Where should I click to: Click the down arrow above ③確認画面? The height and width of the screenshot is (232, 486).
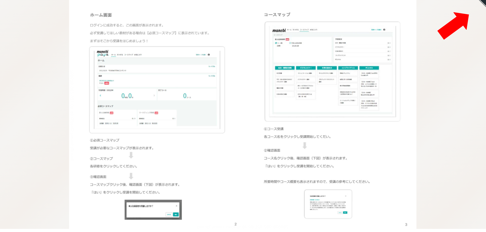[x=131, y=176]
